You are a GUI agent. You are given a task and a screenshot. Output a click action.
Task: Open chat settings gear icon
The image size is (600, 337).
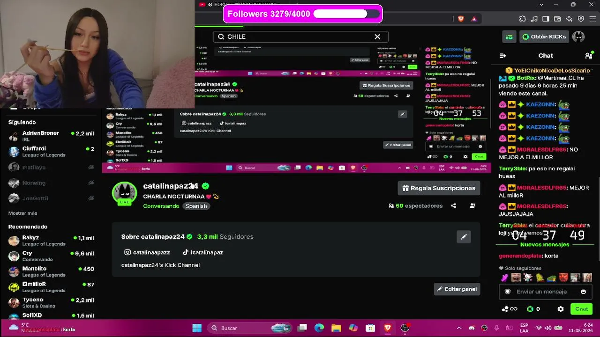561,309
